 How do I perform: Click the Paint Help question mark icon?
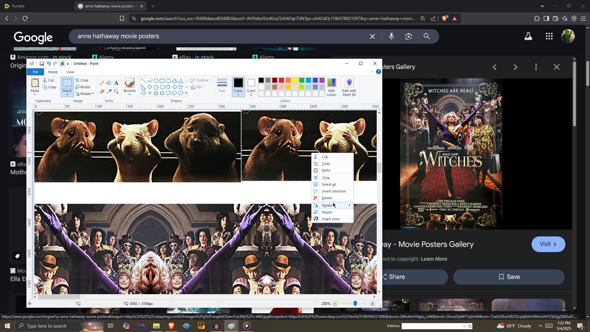(378, 72)
